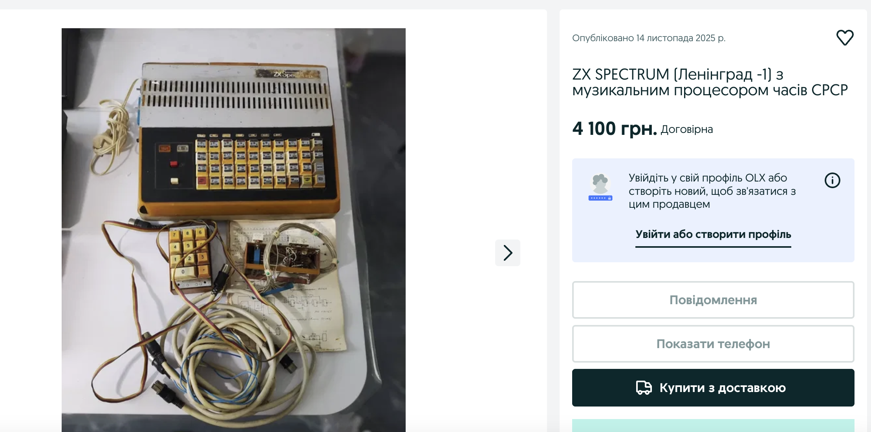Click the teal banner below the buy button
871x432 pixels.
pos(713,426)
